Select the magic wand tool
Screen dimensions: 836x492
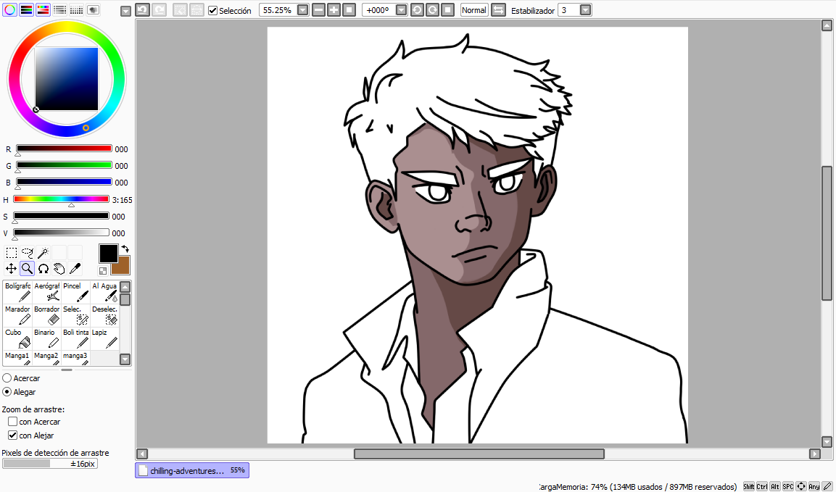(x=44, y=253)
